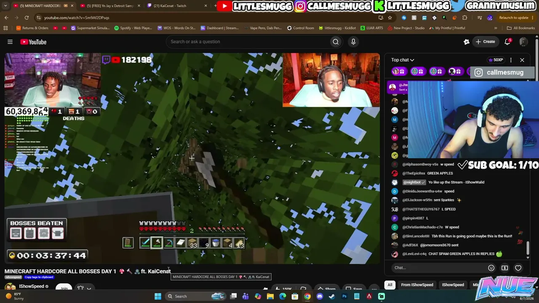Screen dimensions: 539x303
Task: Select the All filter chip
Action: [x=390, y=285]
